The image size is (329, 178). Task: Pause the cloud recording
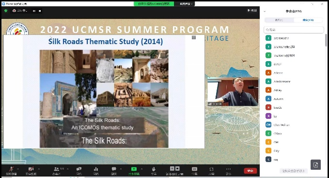pyautogui.click(x=34, y=11)
